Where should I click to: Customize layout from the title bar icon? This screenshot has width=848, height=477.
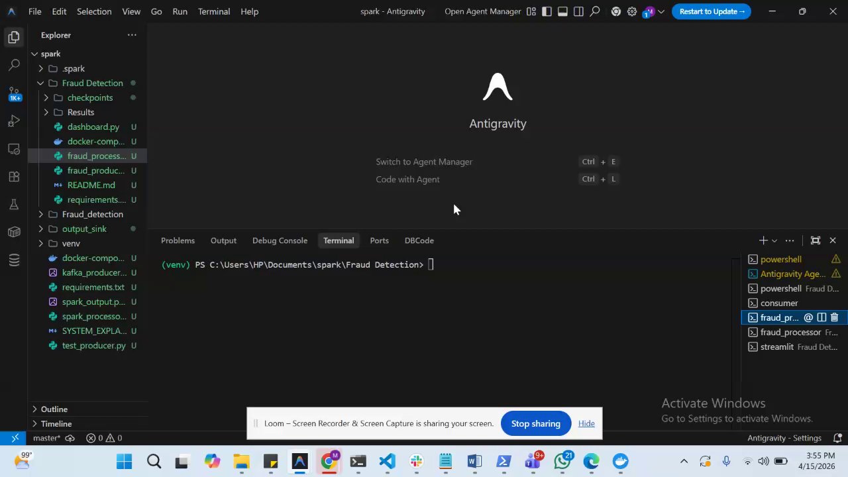point(531,11)
